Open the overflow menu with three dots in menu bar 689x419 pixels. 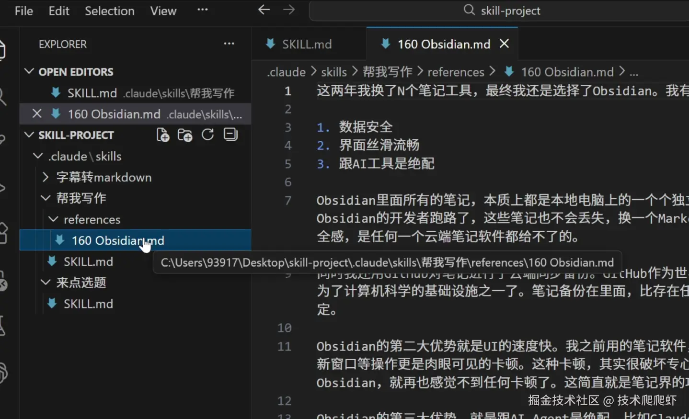203,10
